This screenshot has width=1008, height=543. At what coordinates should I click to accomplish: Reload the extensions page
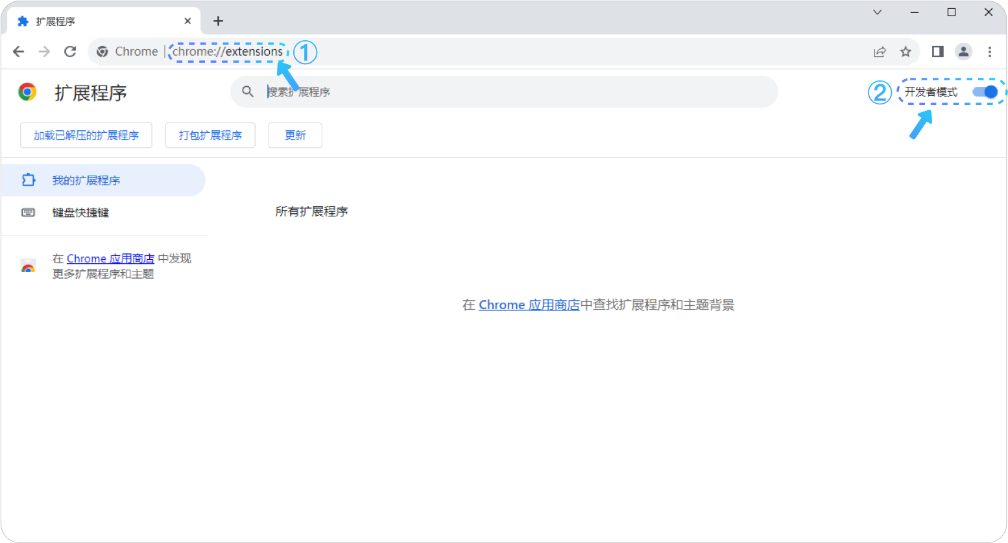[x=70, y=52]
